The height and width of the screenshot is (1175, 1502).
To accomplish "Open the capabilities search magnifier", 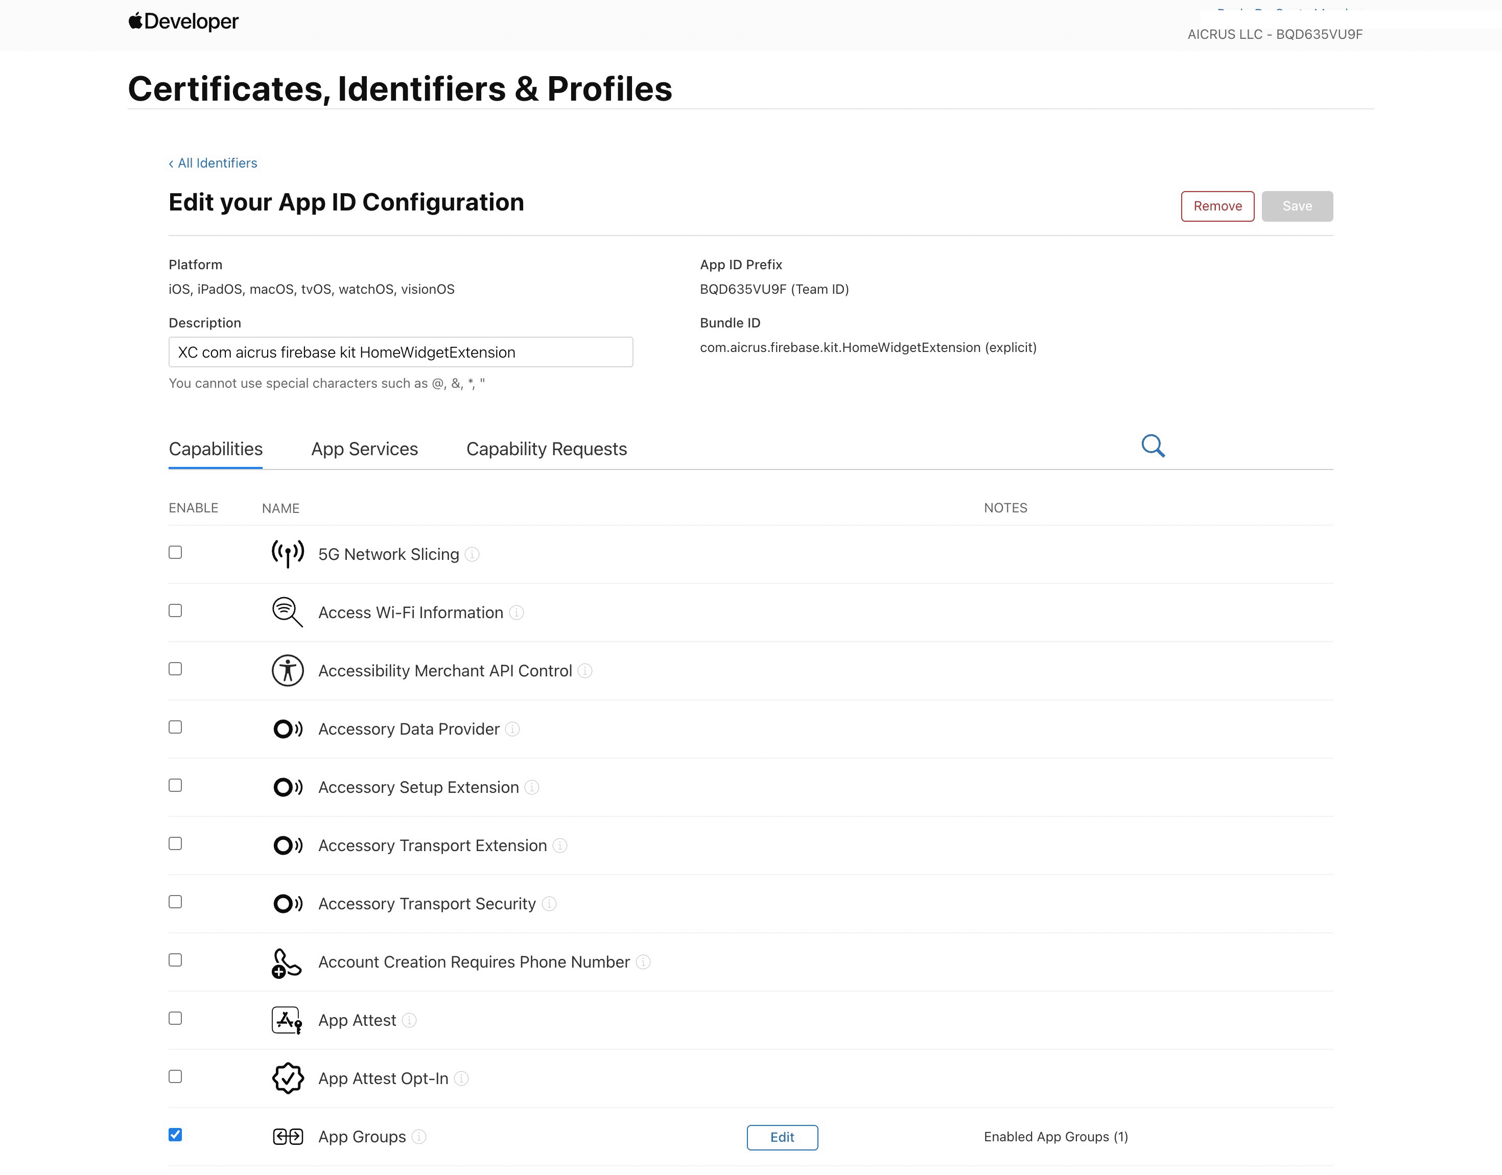I will [1153, 446].
